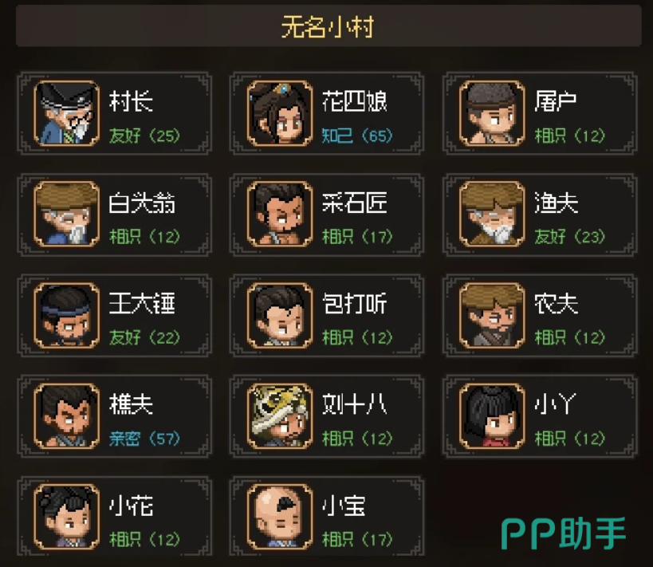Screen dimensions: 653x567
Task: Open the 樵夫 woodcutter entry
Action: (115, 416)
